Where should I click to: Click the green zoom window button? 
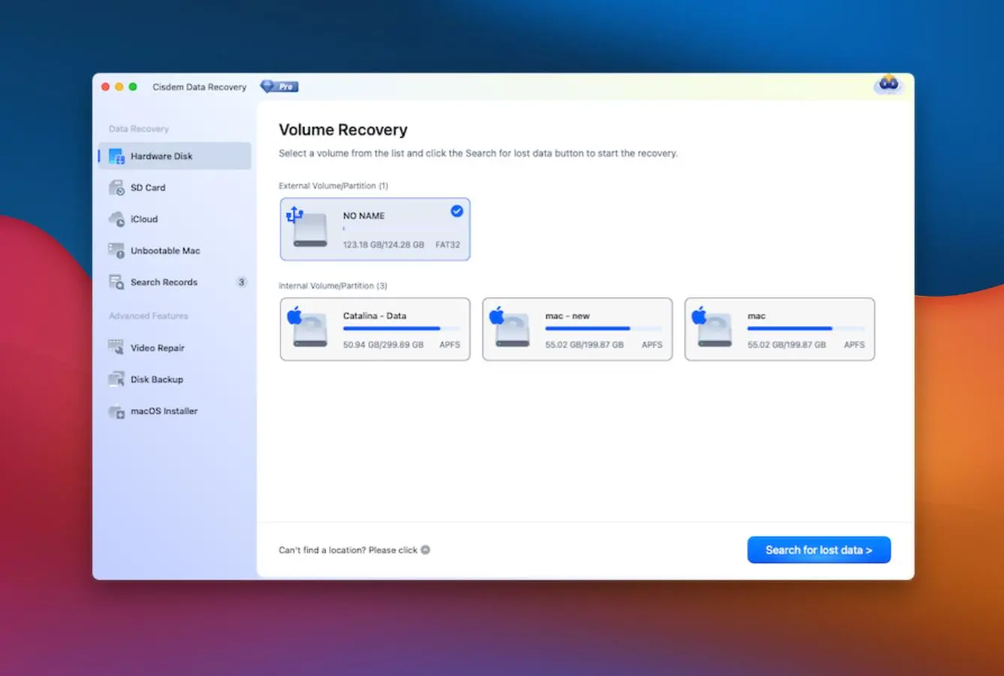tap(133, 87)
